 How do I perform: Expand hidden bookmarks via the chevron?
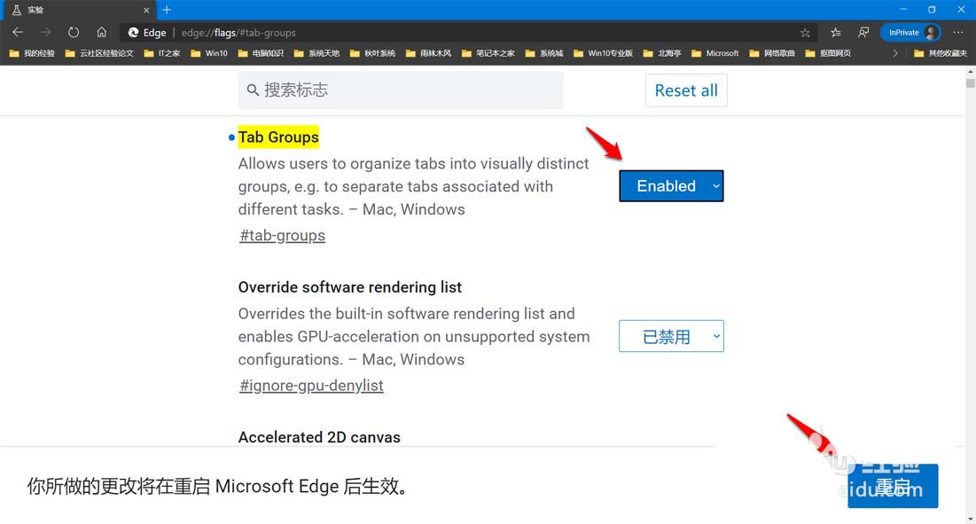pos(894,52)
